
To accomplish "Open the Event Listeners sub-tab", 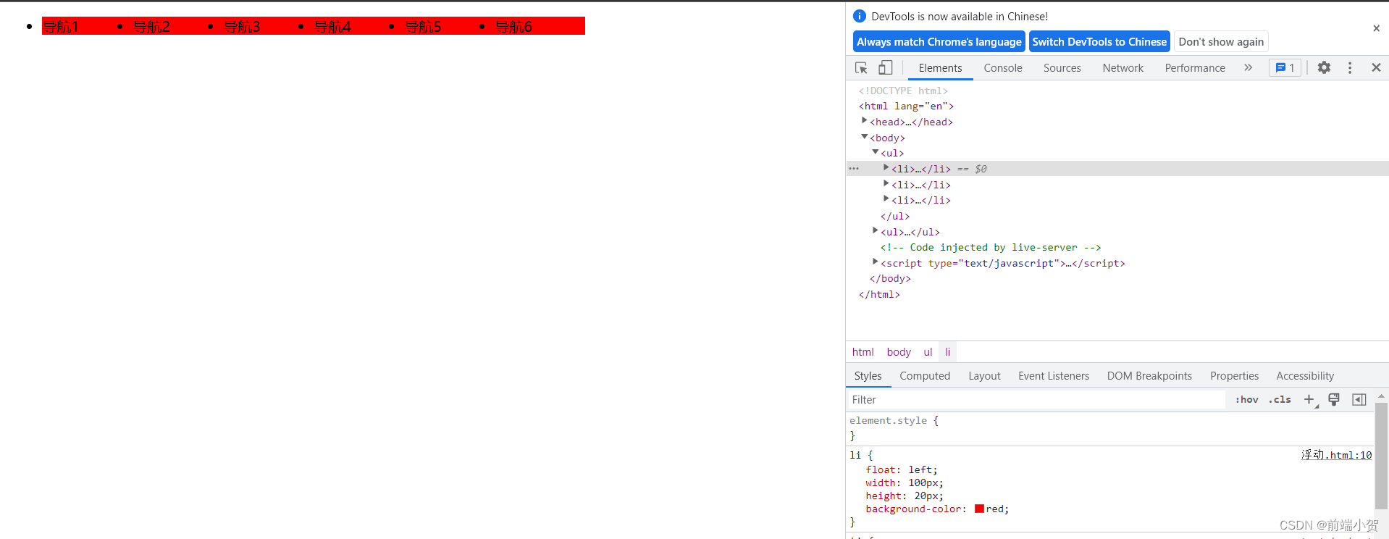I will coord(1054,375).
